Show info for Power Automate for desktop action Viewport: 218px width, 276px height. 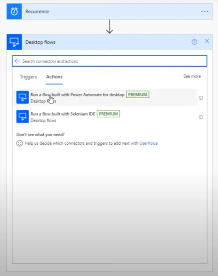coord(201,98)
